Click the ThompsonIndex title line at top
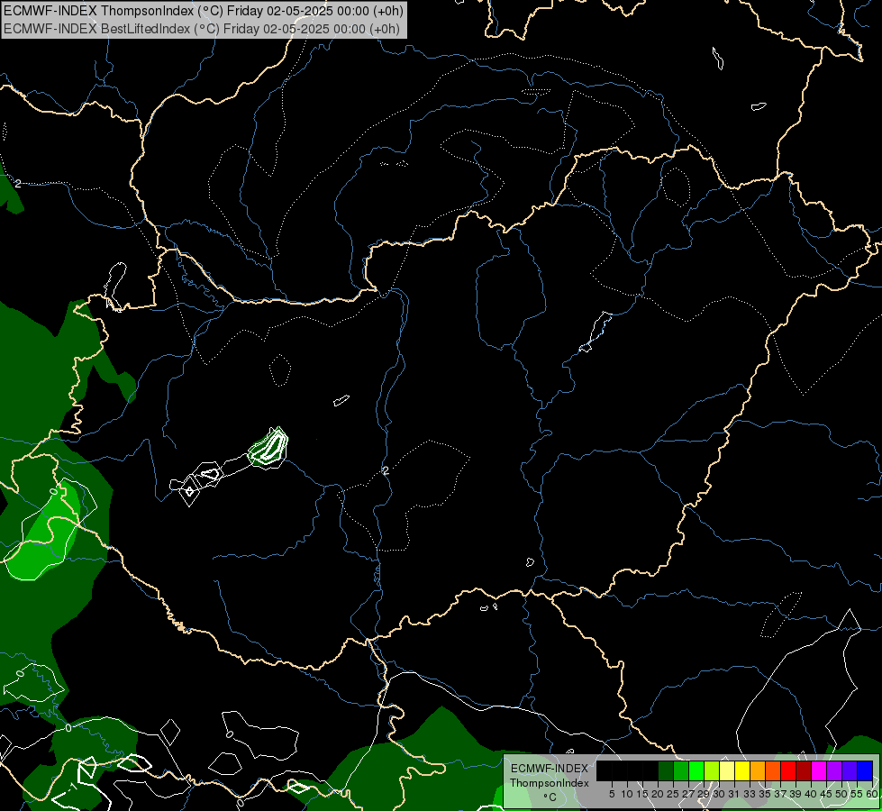 click(x=204, y=11)
